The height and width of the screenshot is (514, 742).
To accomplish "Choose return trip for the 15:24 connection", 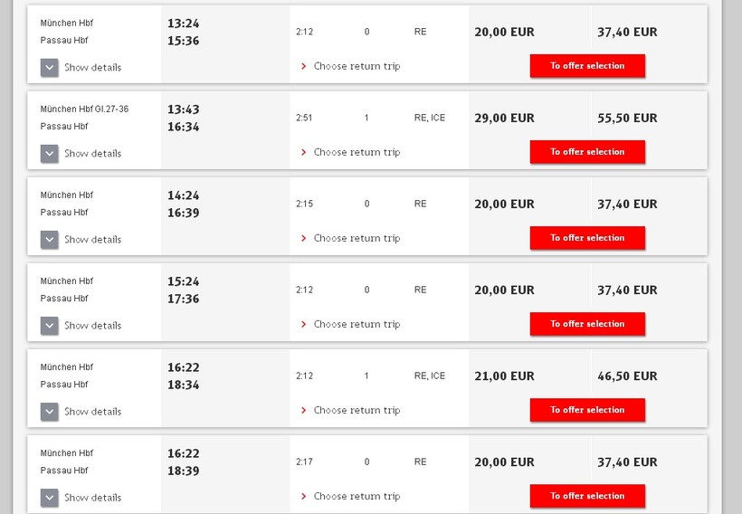I will (x=356, y=324).
